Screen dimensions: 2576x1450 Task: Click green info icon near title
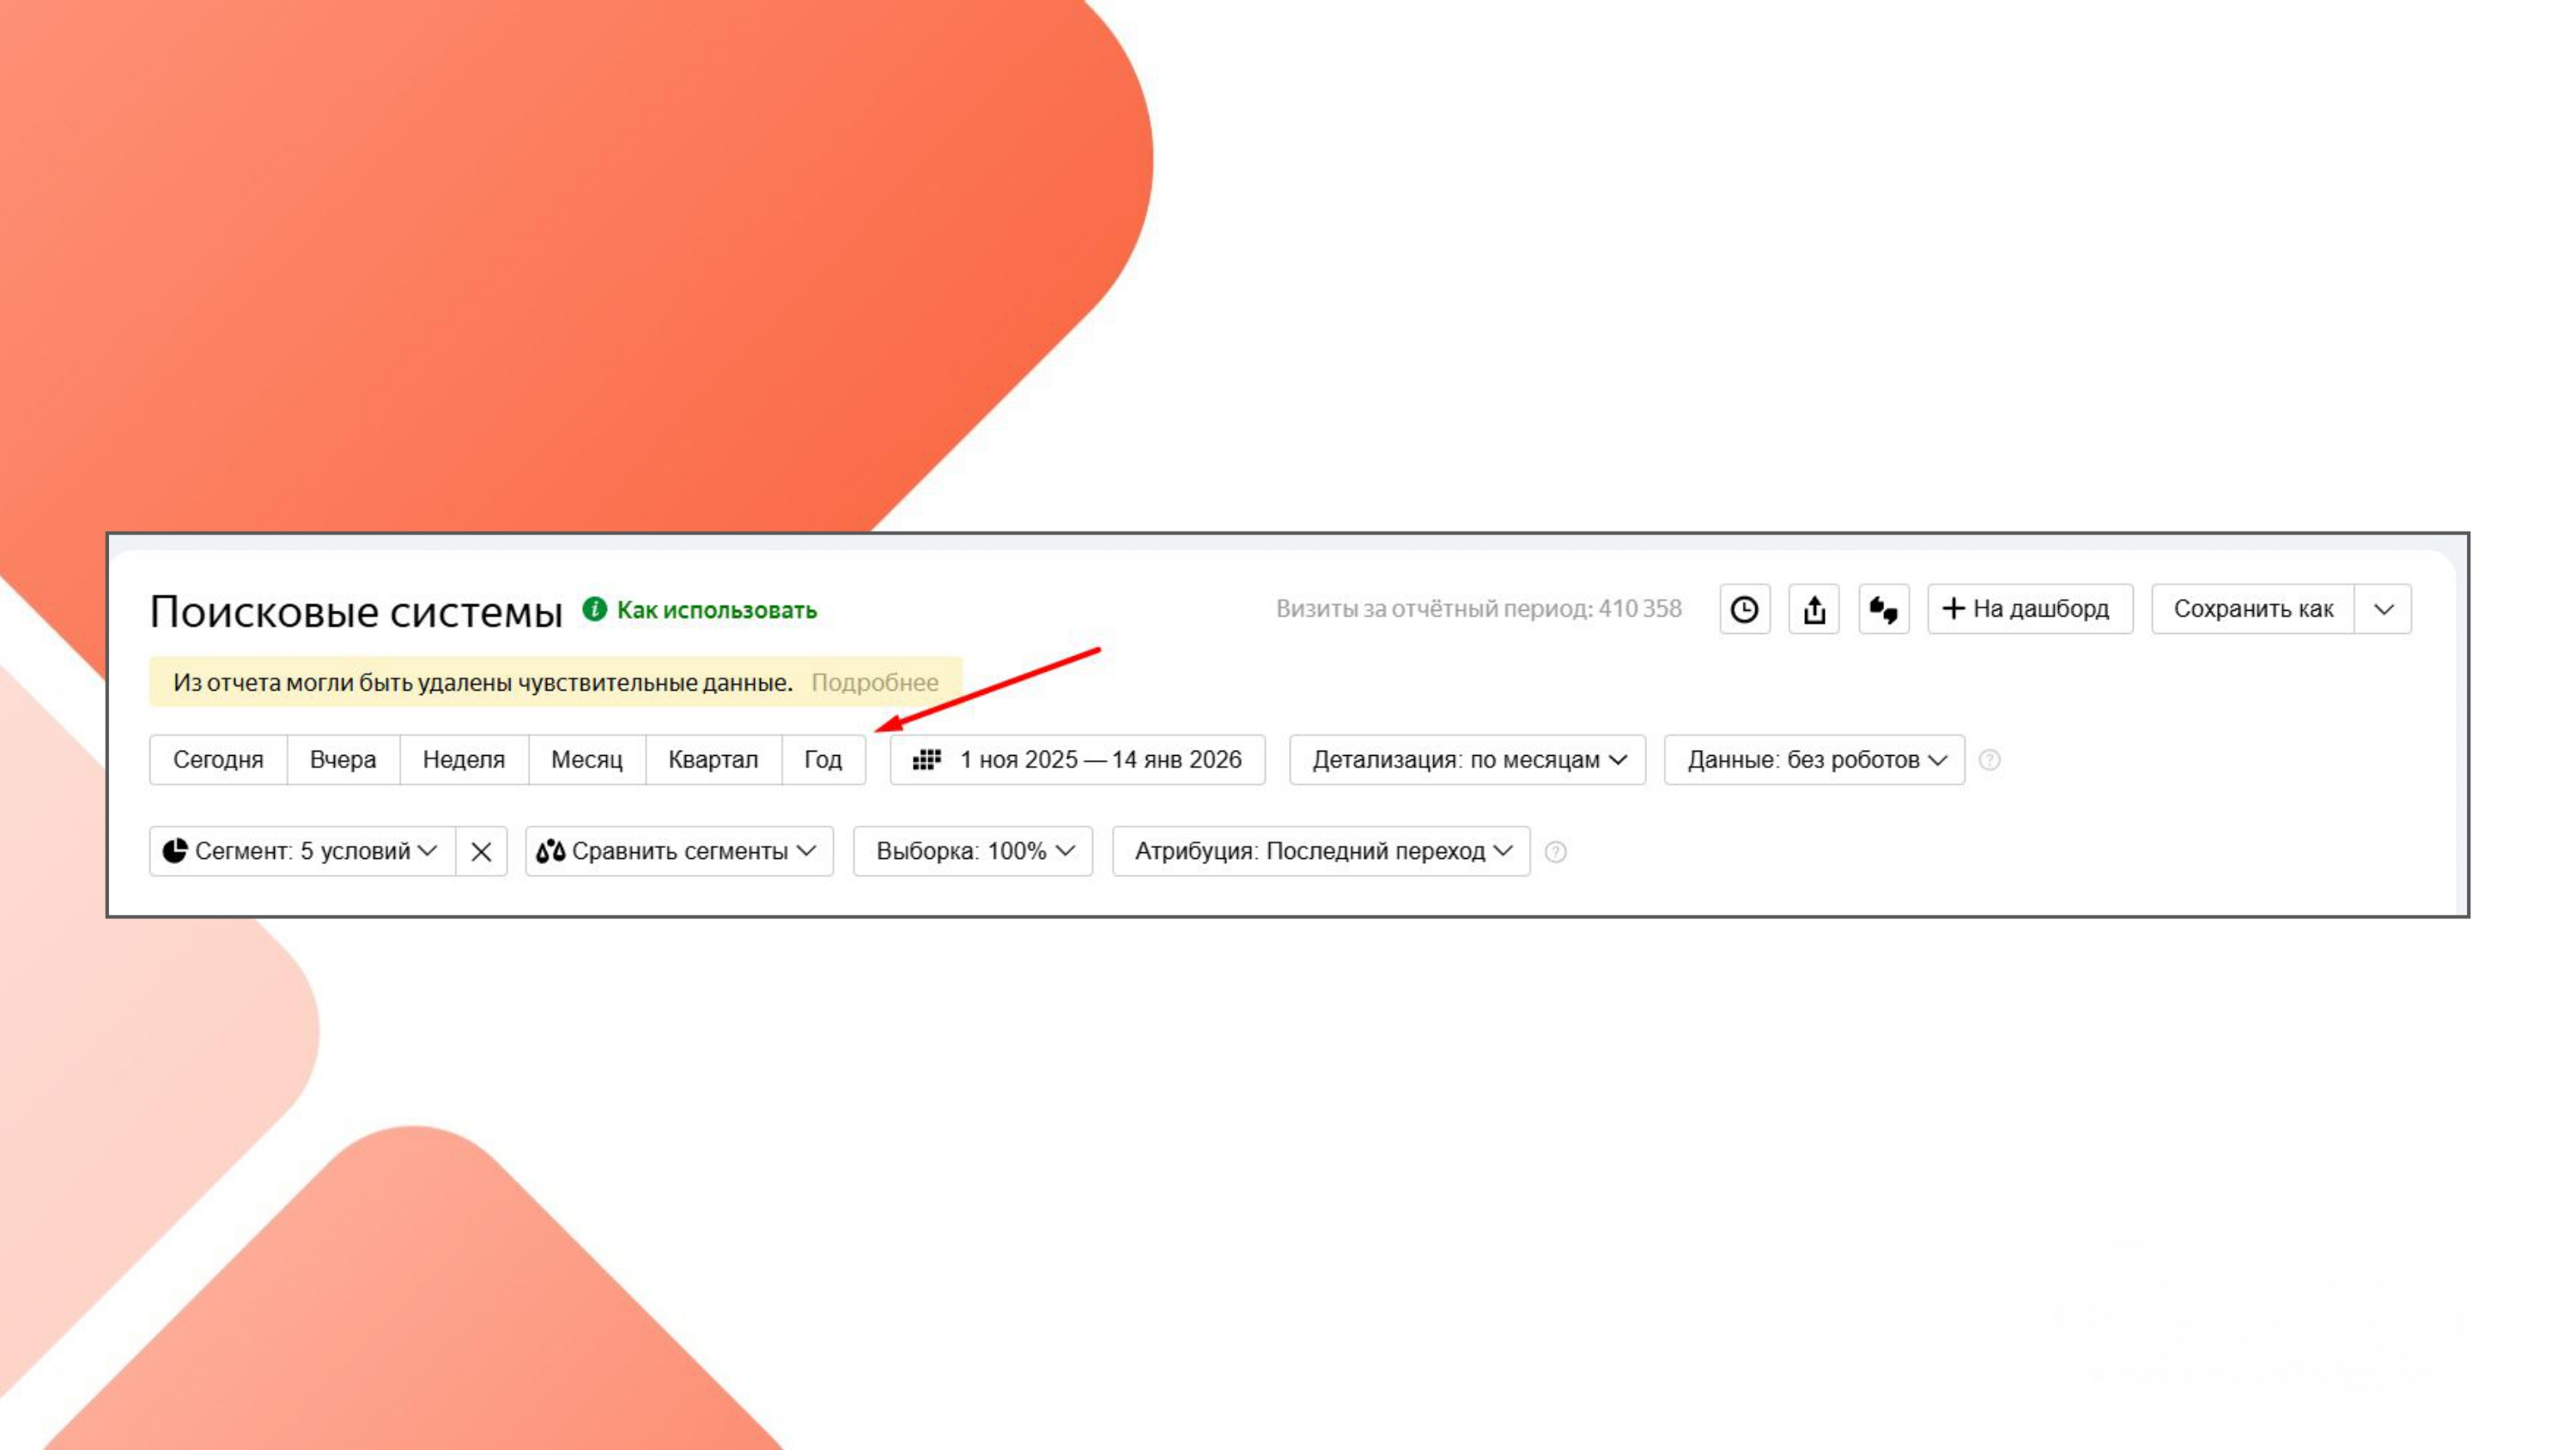coord(595,609)
